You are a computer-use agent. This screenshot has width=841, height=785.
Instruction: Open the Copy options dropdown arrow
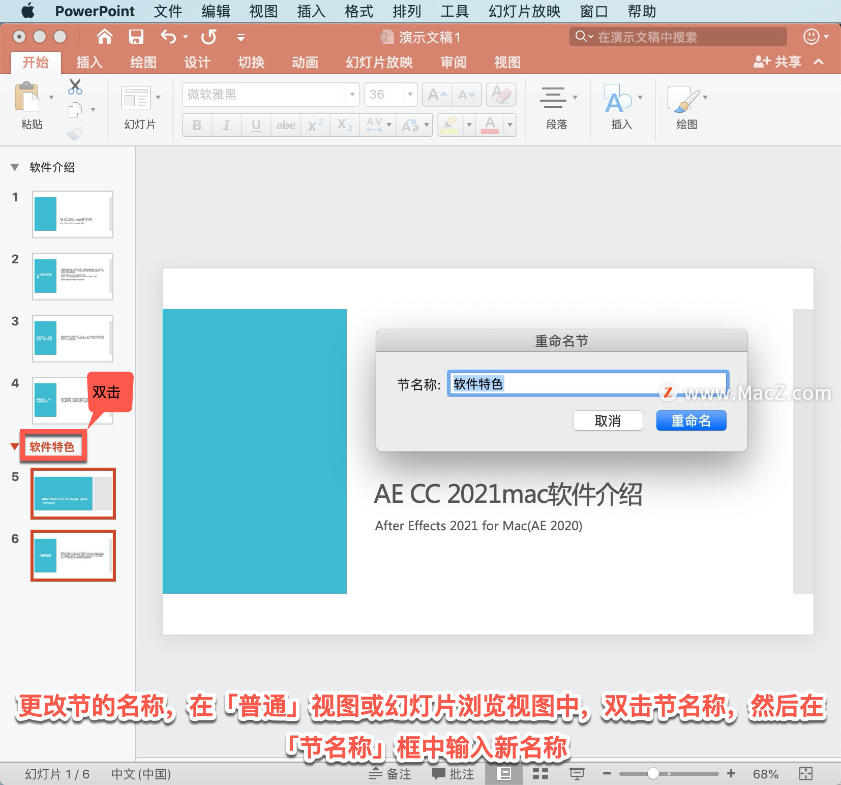point(93,109)
